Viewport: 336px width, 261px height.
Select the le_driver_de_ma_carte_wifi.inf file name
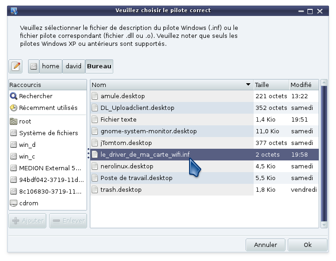[145, 154]
